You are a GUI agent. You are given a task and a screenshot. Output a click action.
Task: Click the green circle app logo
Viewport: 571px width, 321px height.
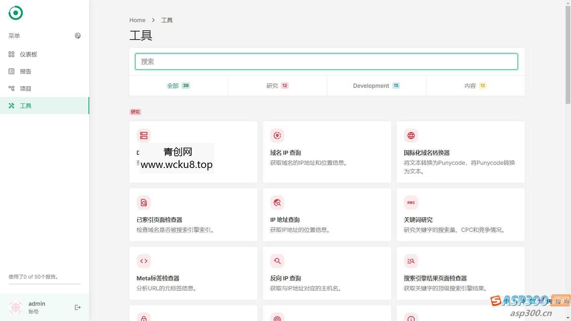(x=15, y=12)
